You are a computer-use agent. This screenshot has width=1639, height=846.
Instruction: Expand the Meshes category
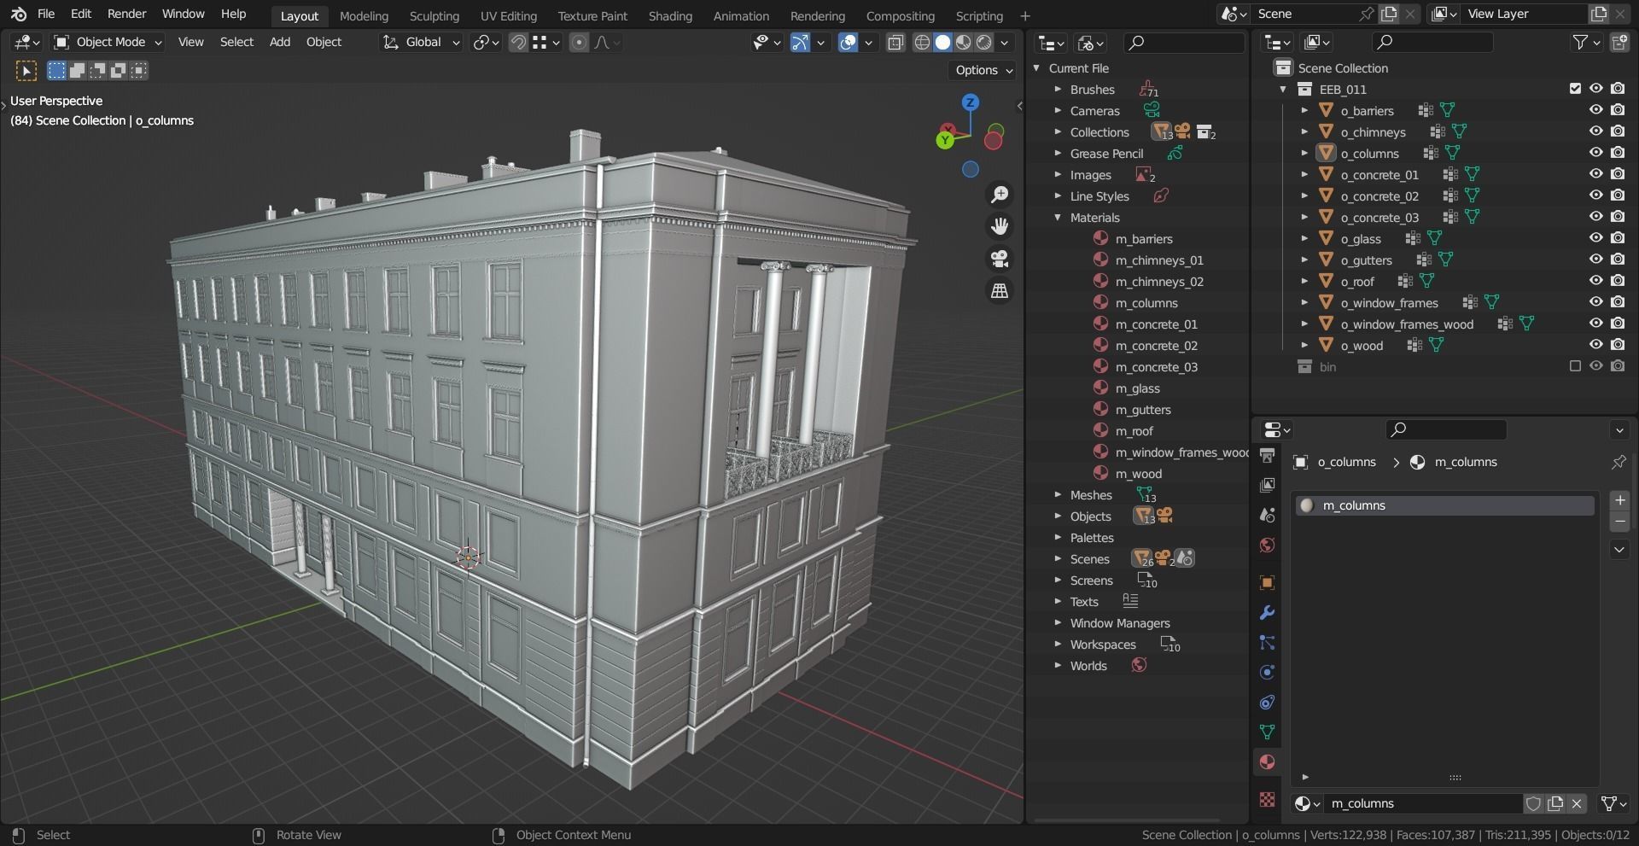[1058, 494]
